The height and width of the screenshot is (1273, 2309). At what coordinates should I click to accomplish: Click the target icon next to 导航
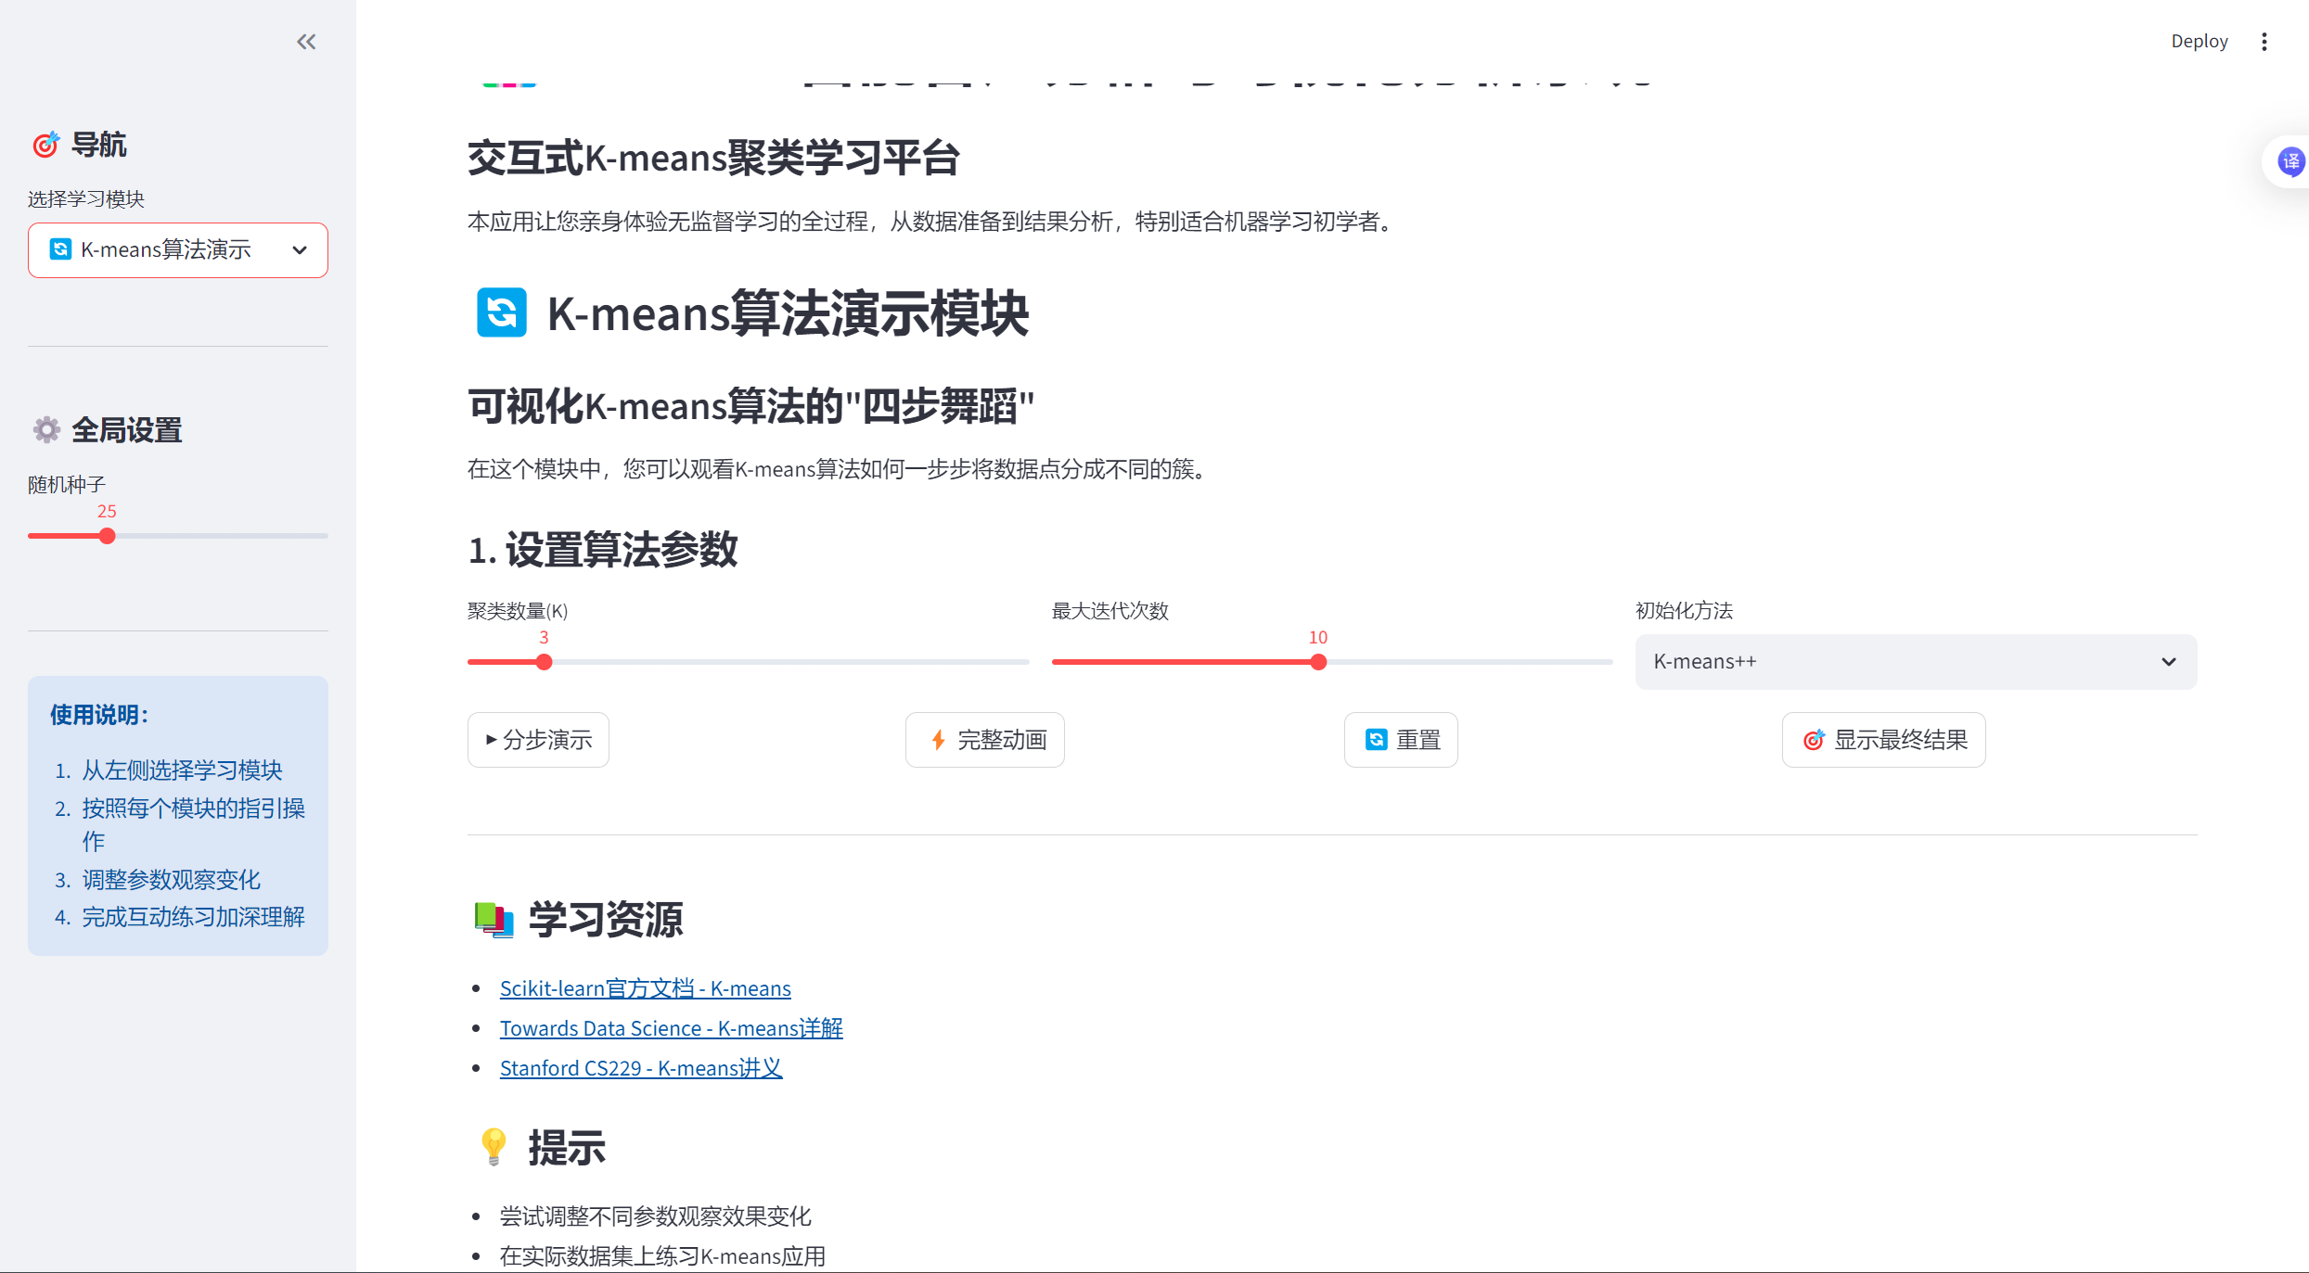(x=45, y=145)
